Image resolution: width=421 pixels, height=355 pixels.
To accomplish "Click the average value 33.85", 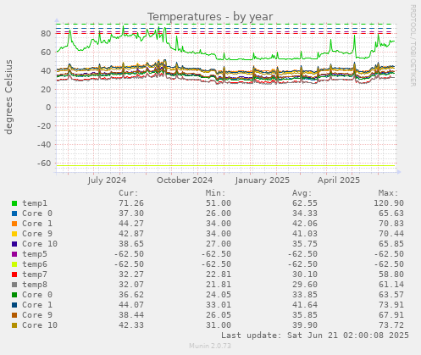I will coord(305,295).
